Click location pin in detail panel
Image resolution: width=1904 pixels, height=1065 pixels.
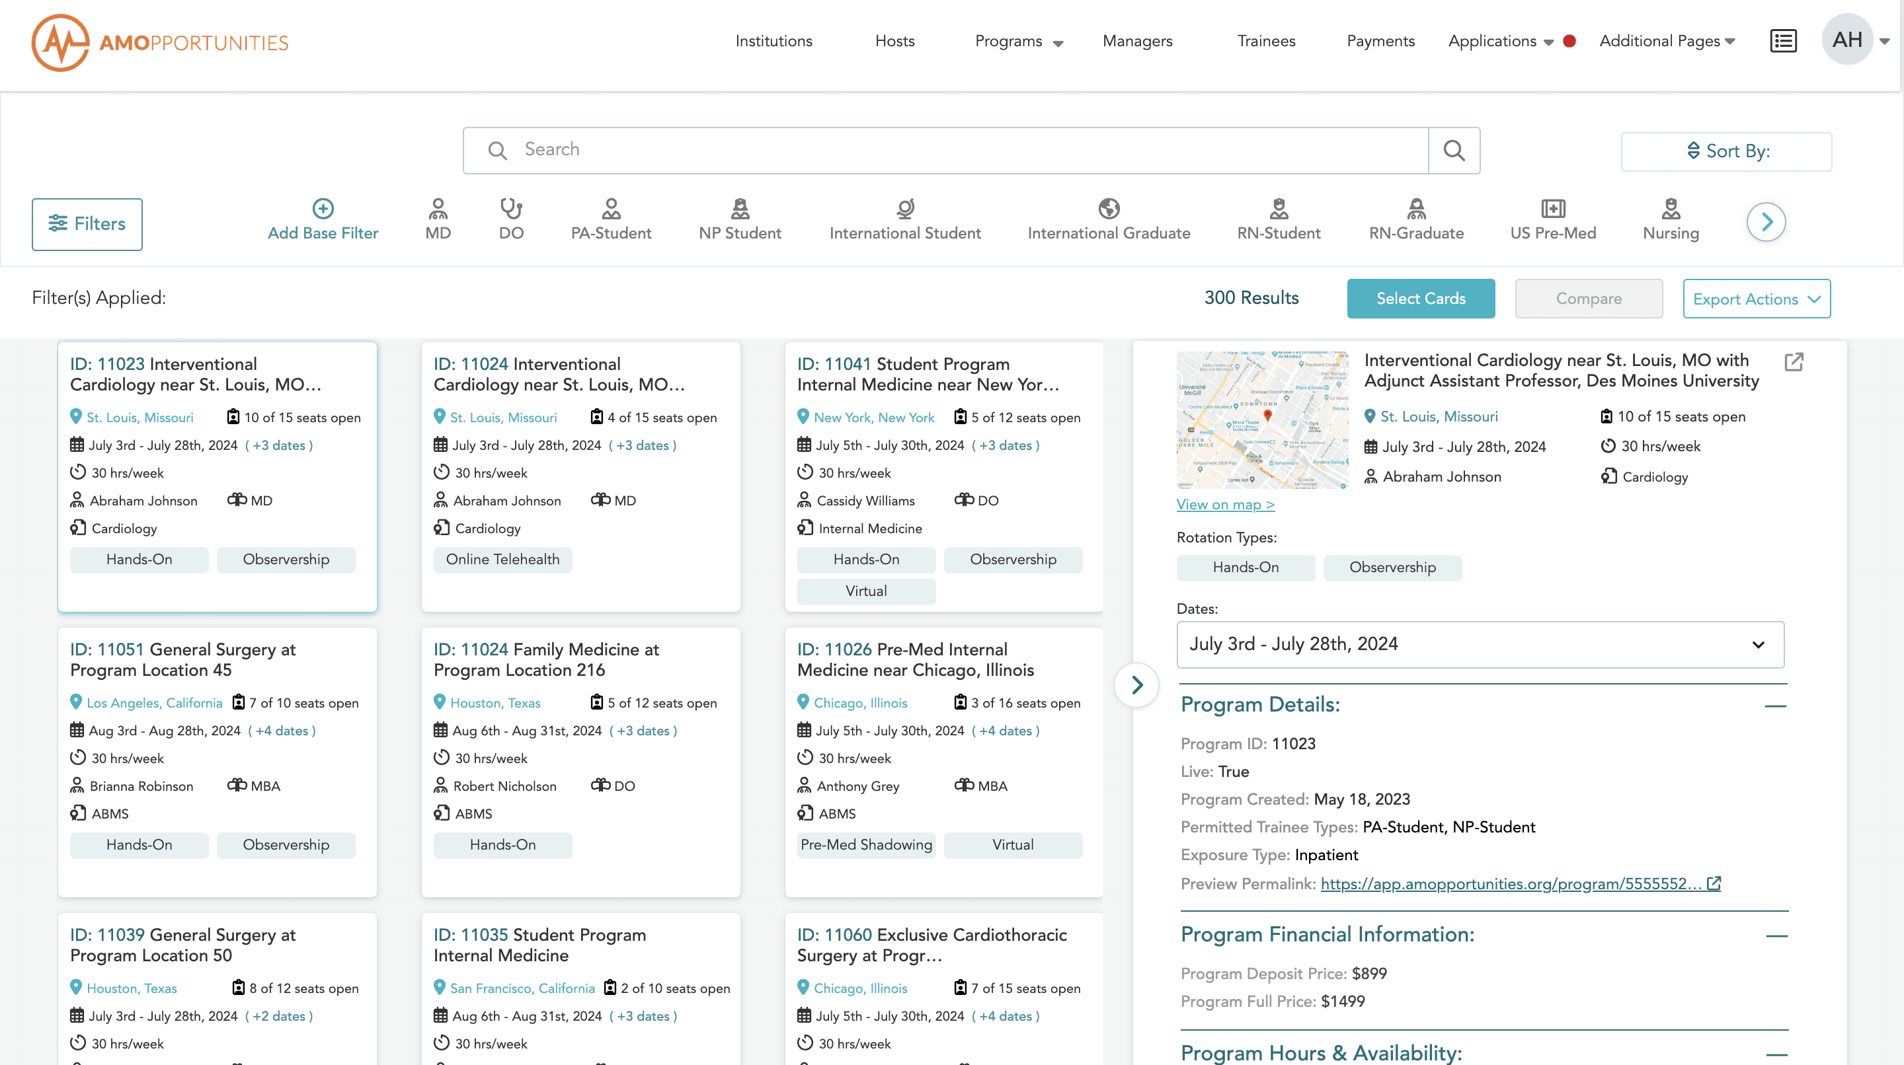(1370, 416)
